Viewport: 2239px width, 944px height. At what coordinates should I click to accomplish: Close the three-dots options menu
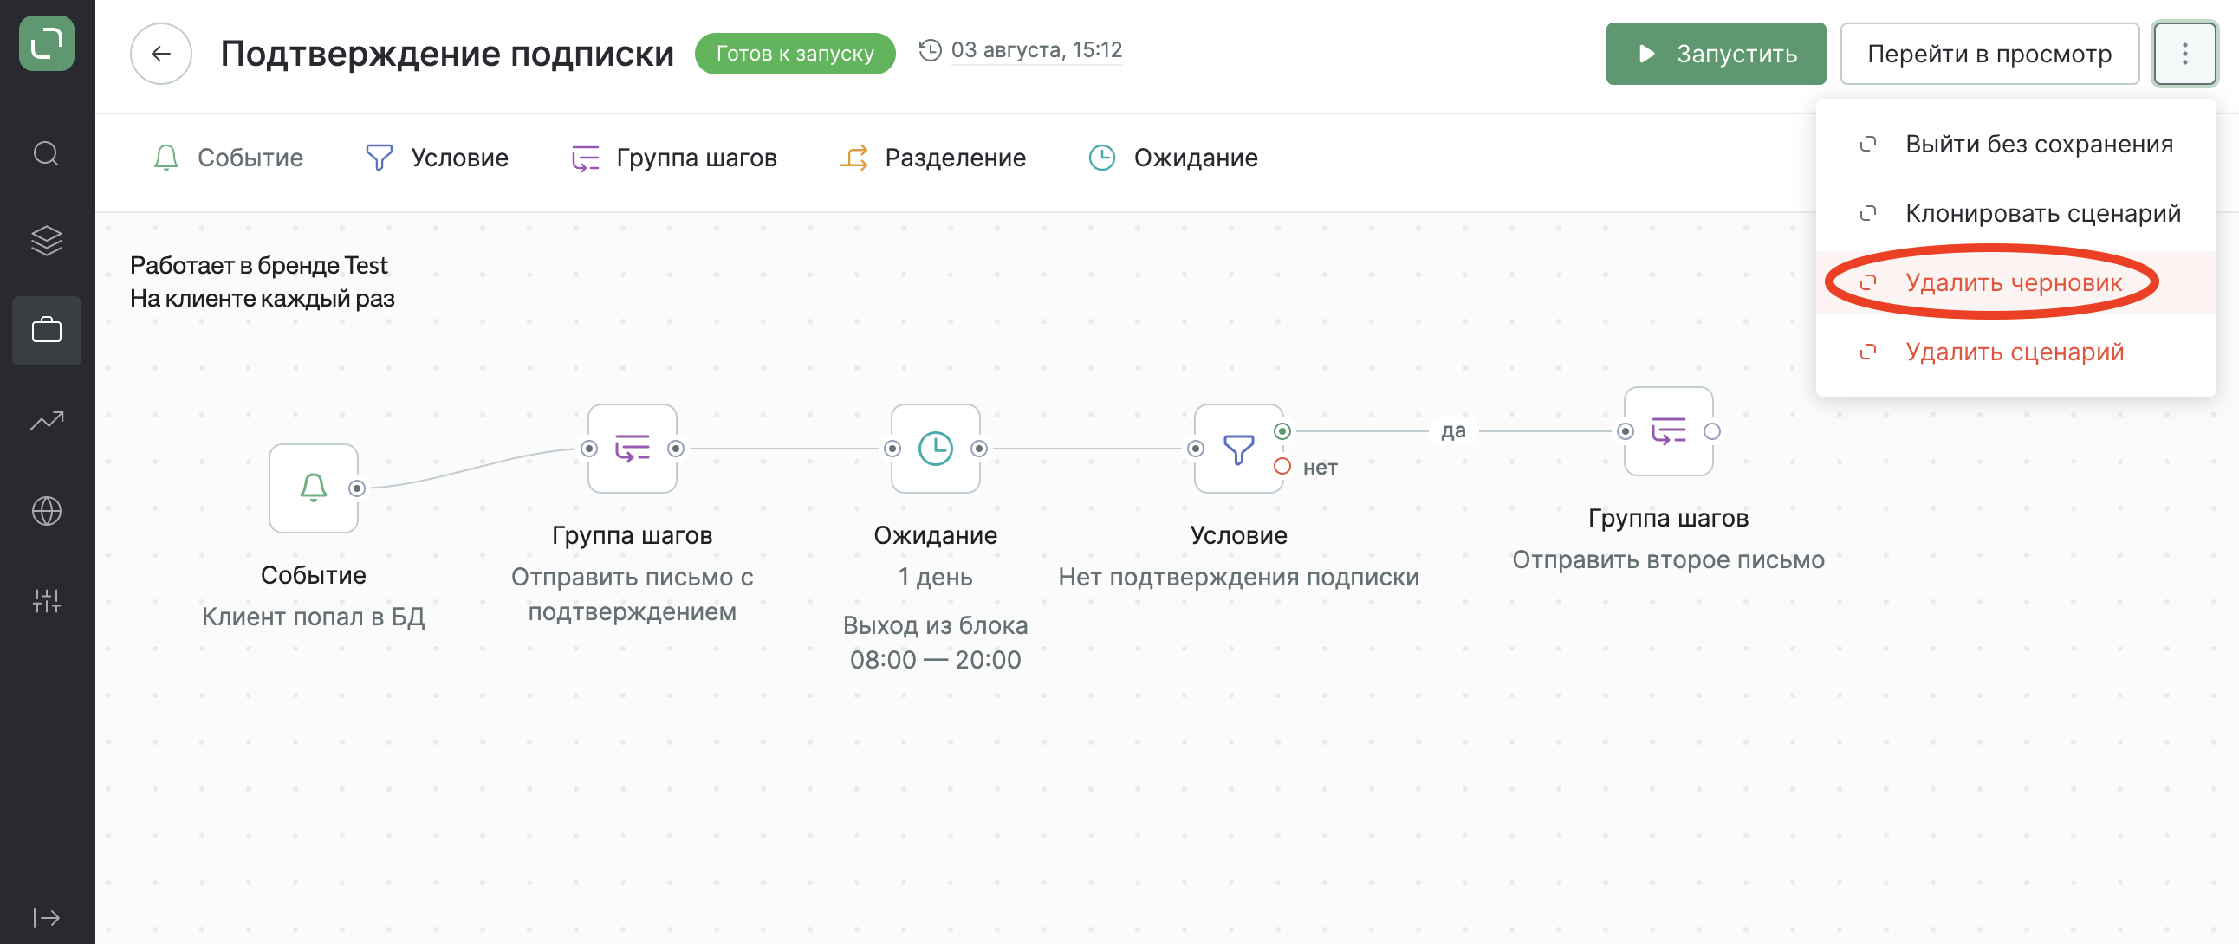(x=2184, y=54)
